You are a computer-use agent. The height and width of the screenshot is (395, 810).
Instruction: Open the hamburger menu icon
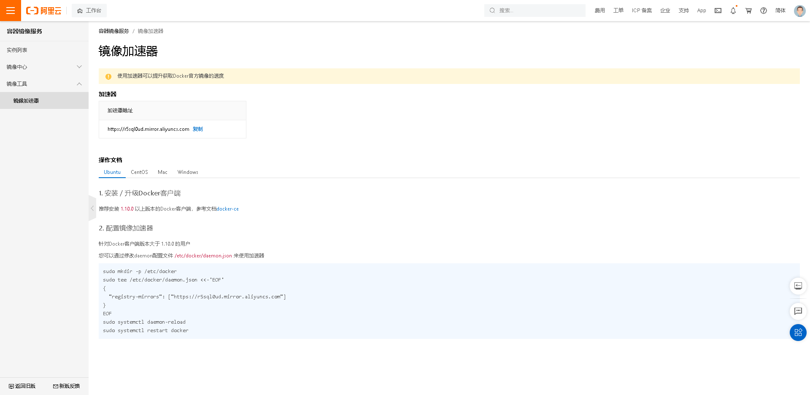[x=10, y=10]
